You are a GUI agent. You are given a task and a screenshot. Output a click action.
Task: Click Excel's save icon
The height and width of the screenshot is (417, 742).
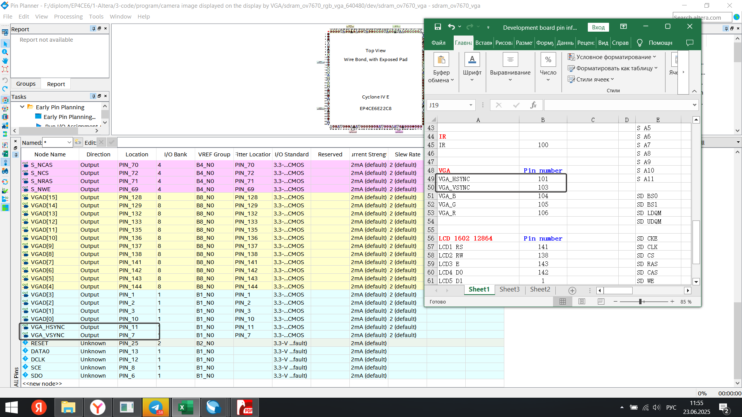[437, 27]
